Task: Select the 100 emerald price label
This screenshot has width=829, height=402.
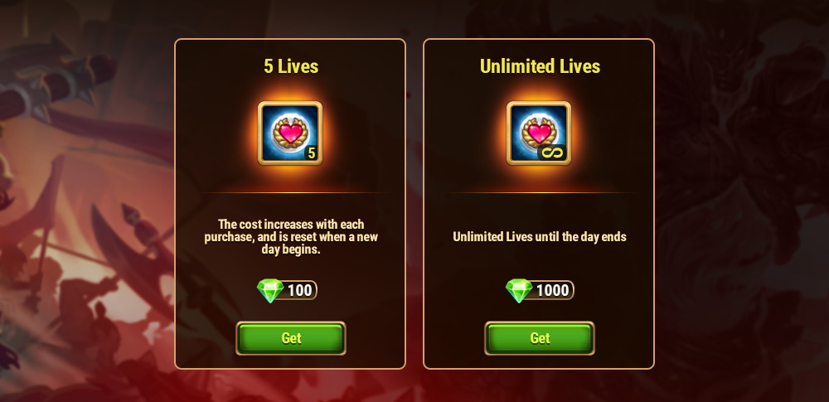Action: [300, 290]
